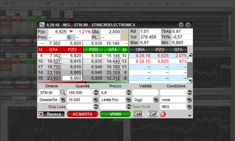Select bid price 6,900 in the book
235x141 pixels.
tap(72, 78)
